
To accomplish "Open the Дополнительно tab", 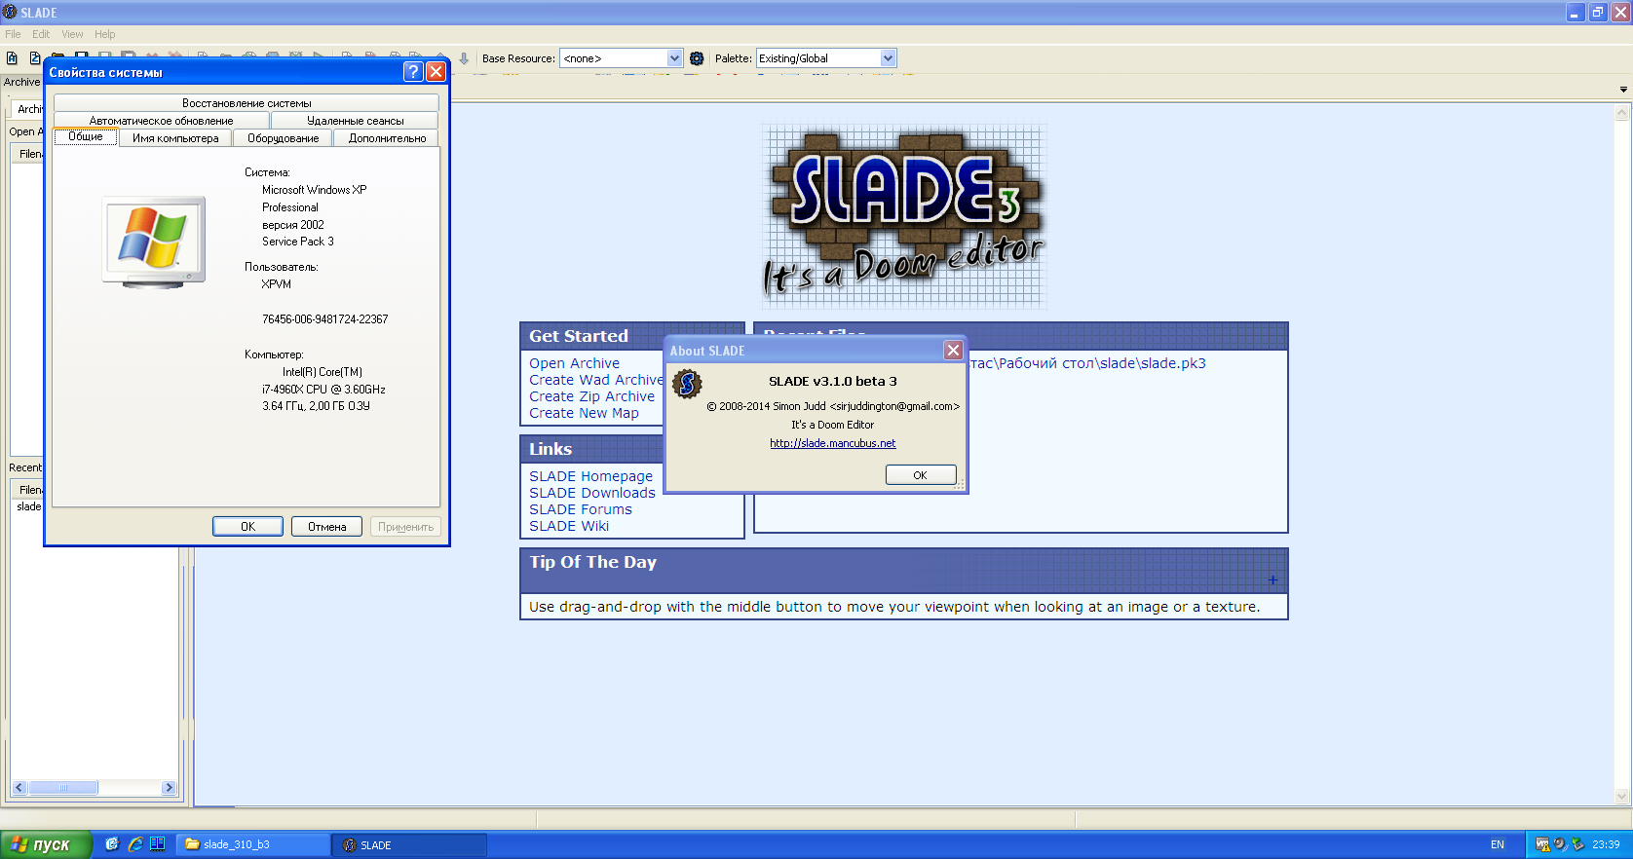I will [x=387, y=138].
